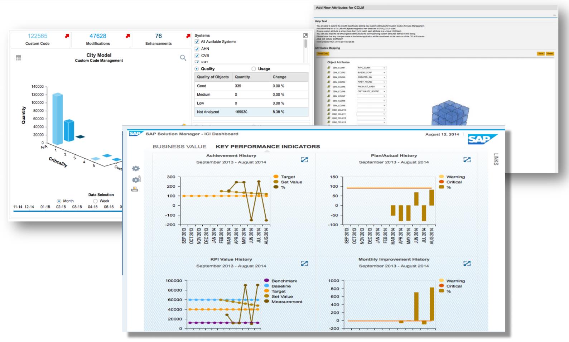Image resolution: width=569 pixels, height=342 pixels.
Task: Click the attribute icon beside 0SM_CCLM6
Action: click(x=329, y=91)
